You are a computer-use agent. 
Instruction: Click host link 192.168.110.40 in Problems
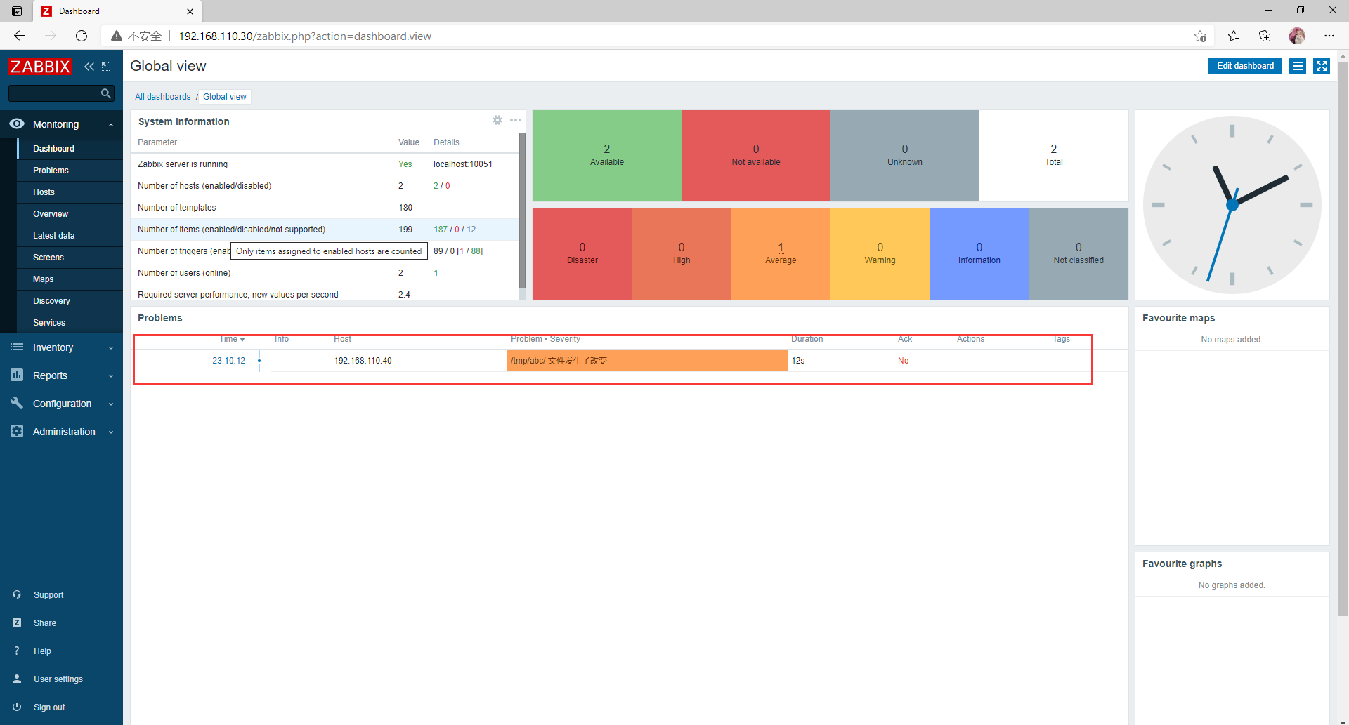(363, 361)
